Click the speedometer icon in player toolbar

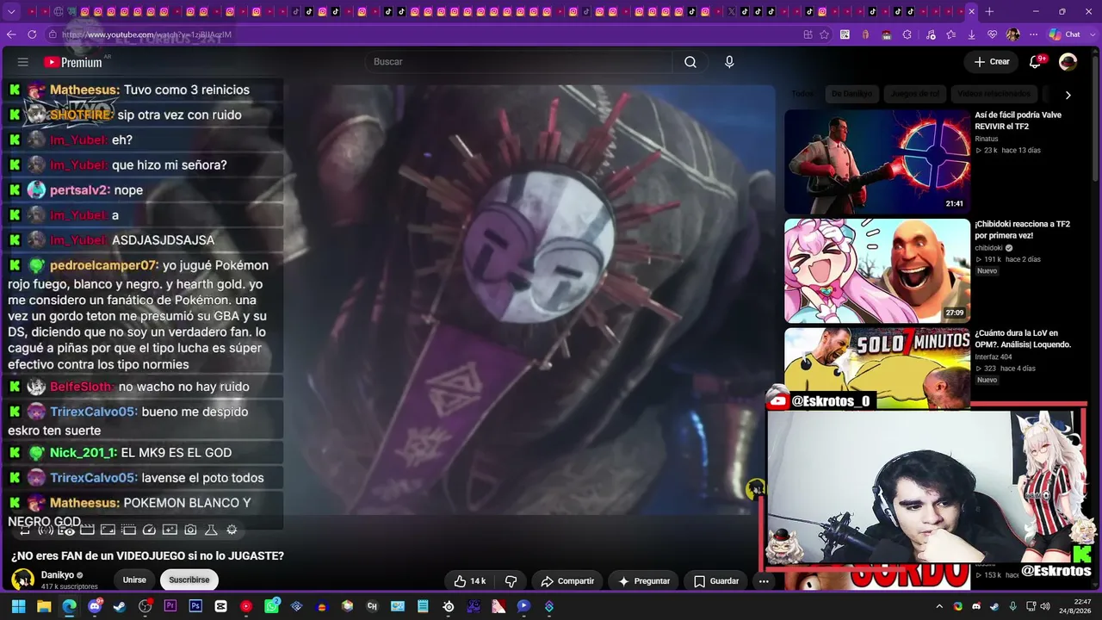(x=149, y=530)
